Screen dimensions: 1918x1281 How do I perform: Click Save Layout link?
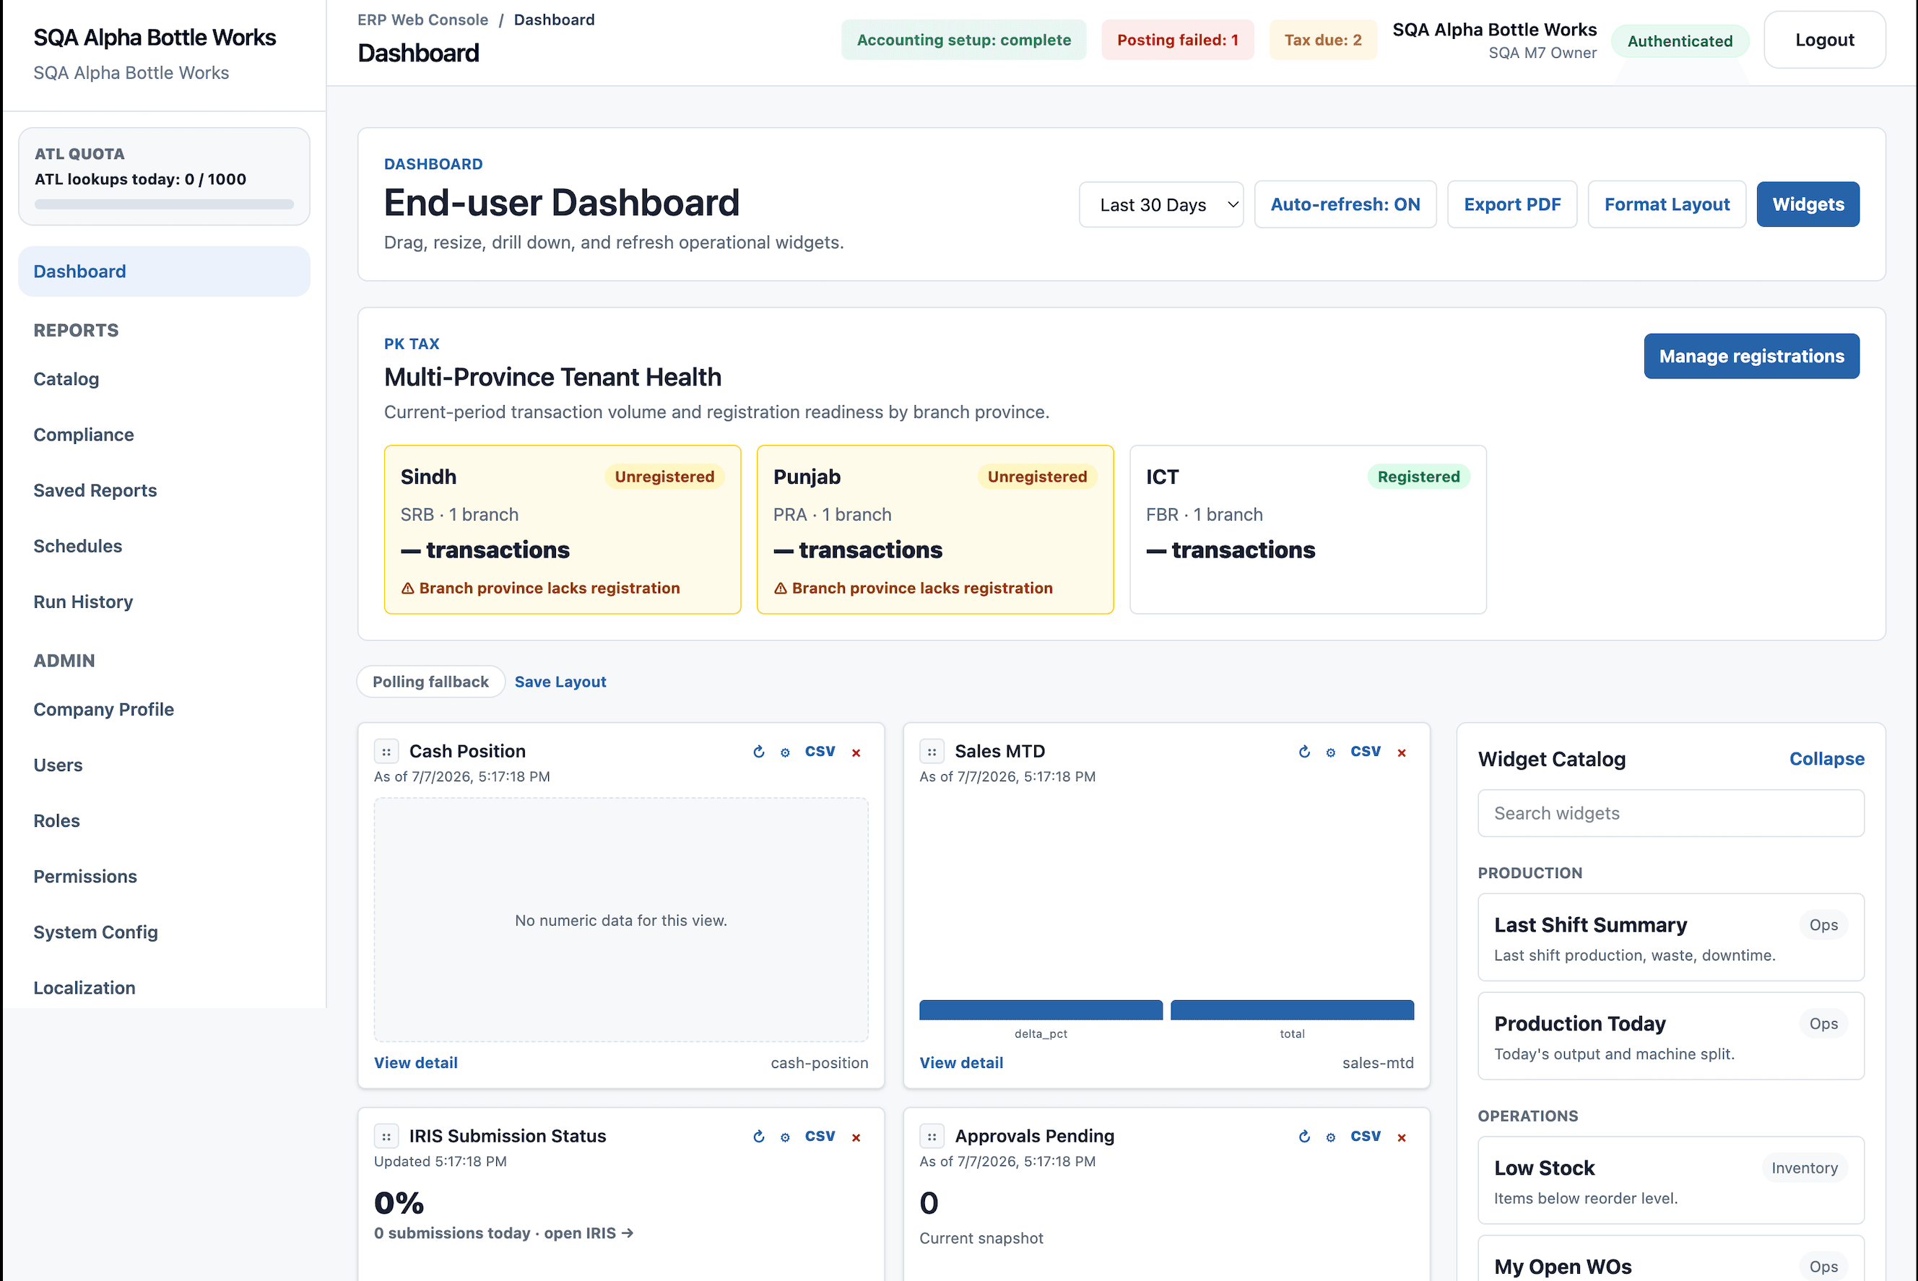coord(560,682)
